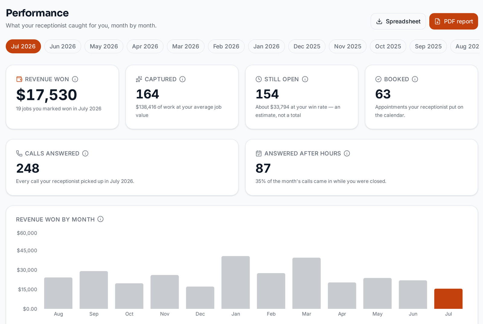
Task: Open the info tooltip for Booked
Action: (415, 79)
